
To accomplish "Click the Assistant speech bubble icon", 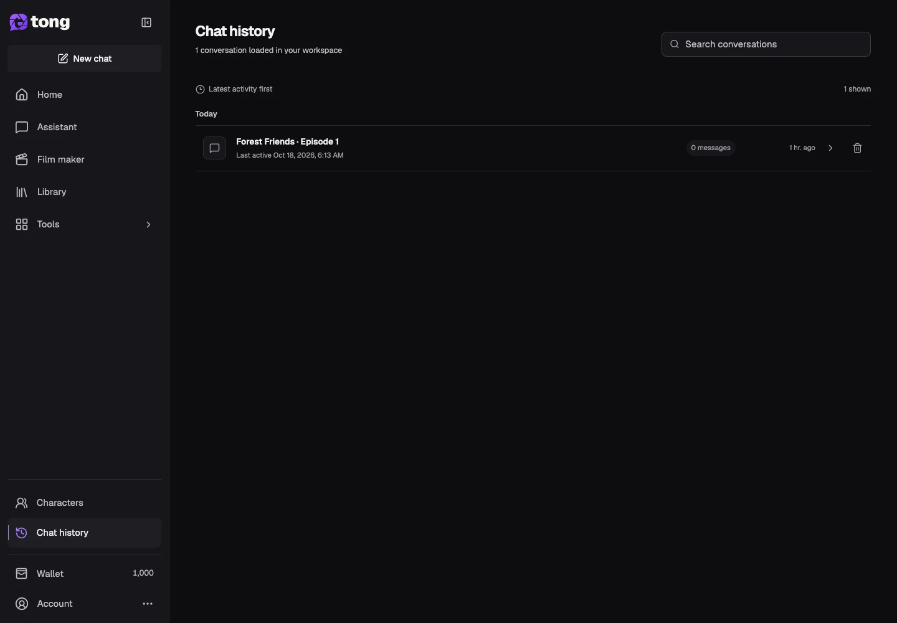I will tap(22, 127).
